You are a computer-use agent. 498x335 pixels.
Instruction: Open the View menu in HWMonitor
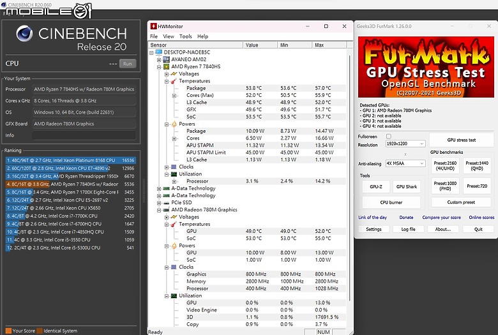[169, 36]
